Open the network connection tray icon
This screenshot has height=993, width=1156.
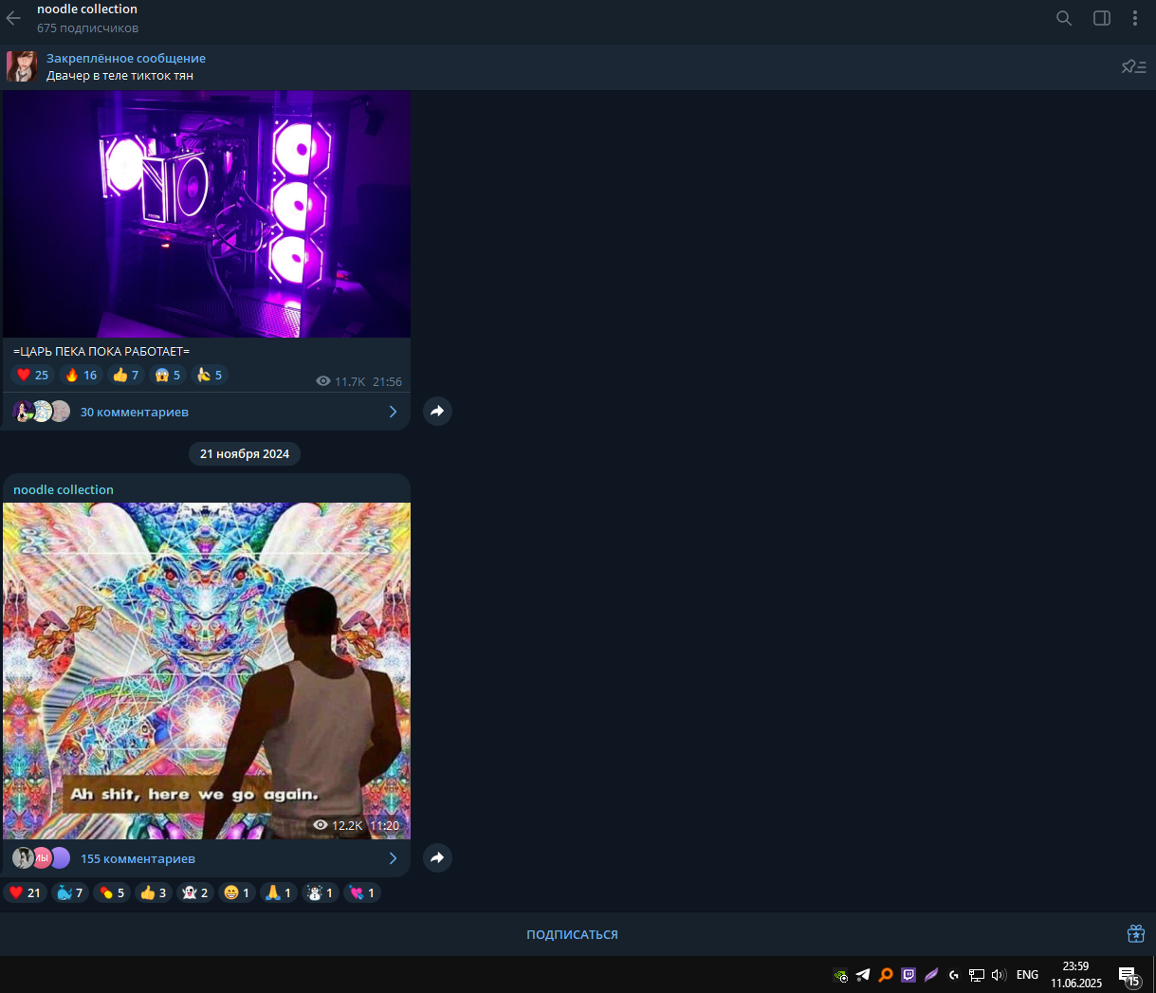977,975
